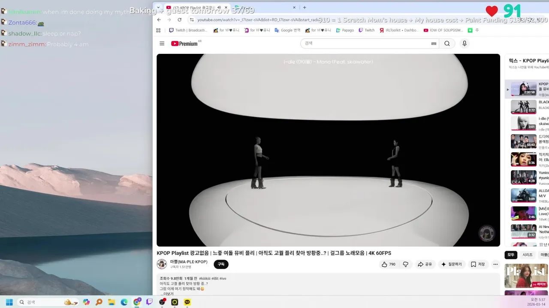Play the 55:43 playlist video
549x308 pixels.
(523, 141)
